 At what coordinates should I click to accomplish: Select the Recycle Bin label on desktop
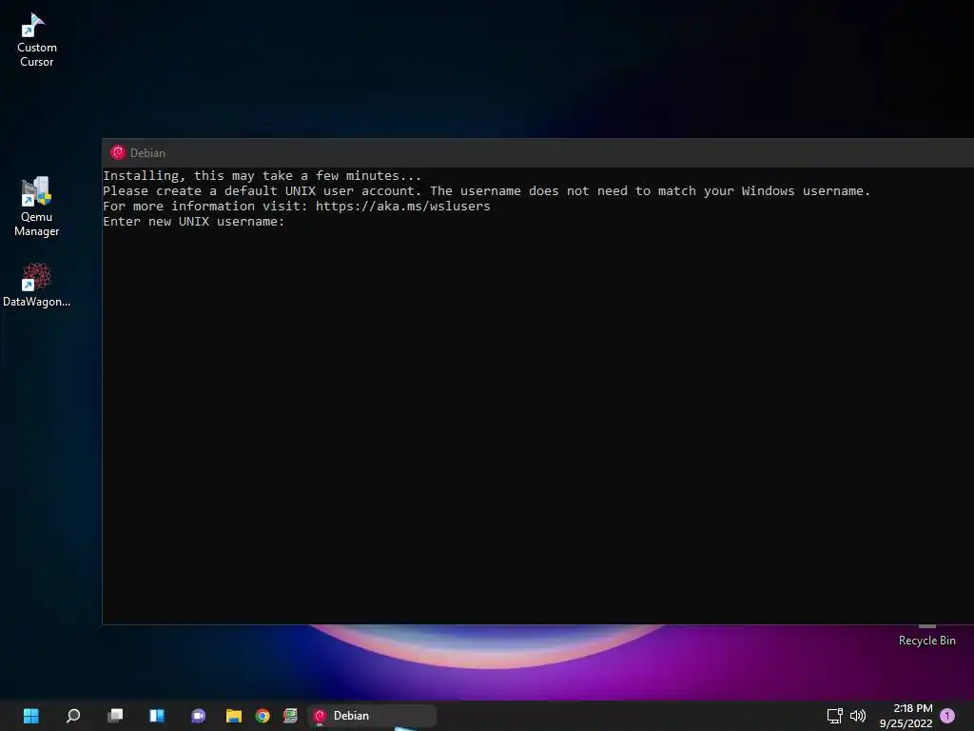(x=926, y=641)
